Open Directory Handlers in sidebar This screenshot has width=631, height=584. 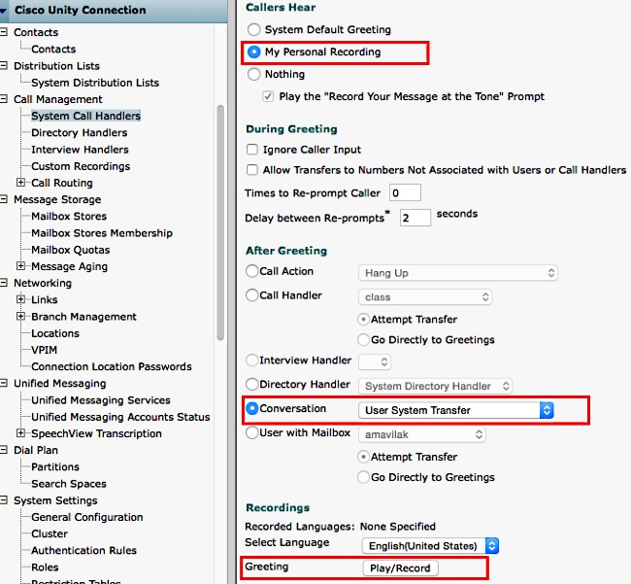[79, 132]
